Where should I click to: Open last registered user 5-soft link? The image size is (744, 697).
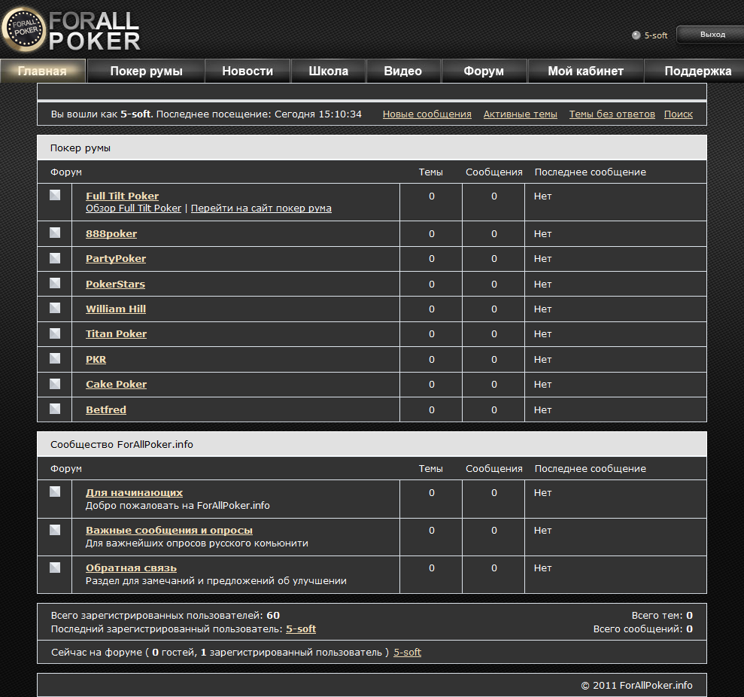click(x=301, y=629)
